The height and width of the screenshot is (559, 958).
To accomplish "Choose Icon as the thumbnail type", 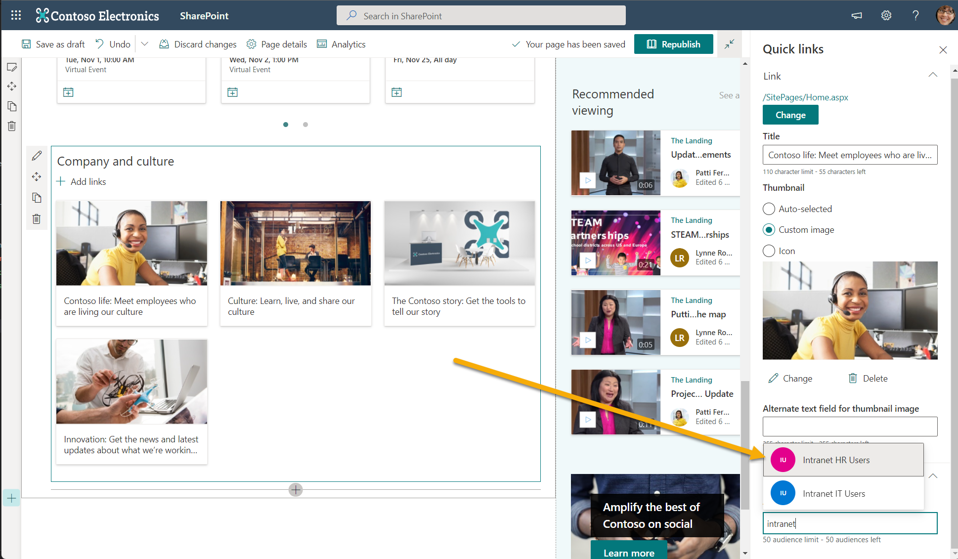I will pyautogui.click(x=769, y=251).
